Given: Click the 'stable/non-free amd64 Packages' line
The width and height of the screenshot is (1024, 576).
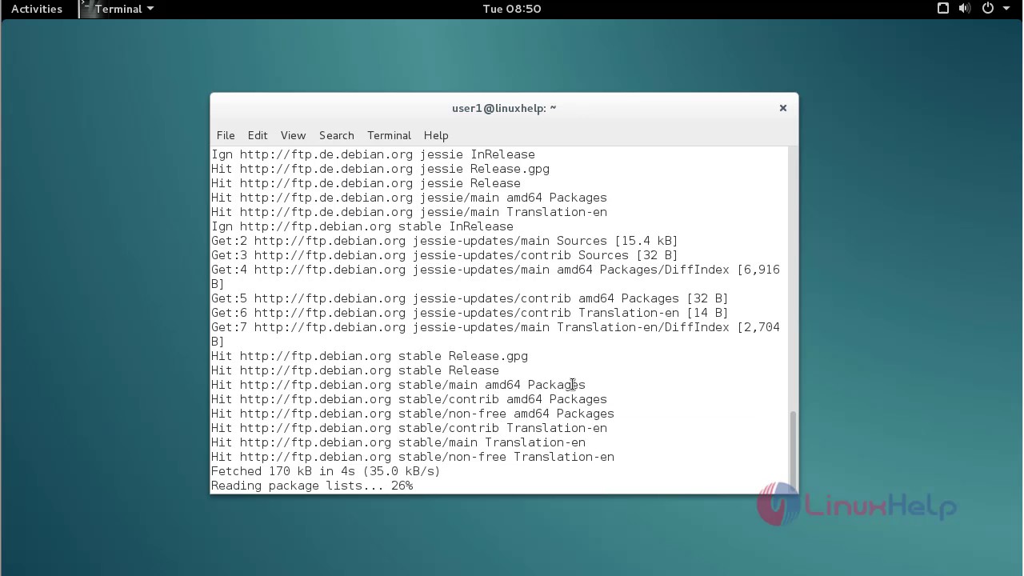Looking at the screenshot, I should [x=413, y=414].
